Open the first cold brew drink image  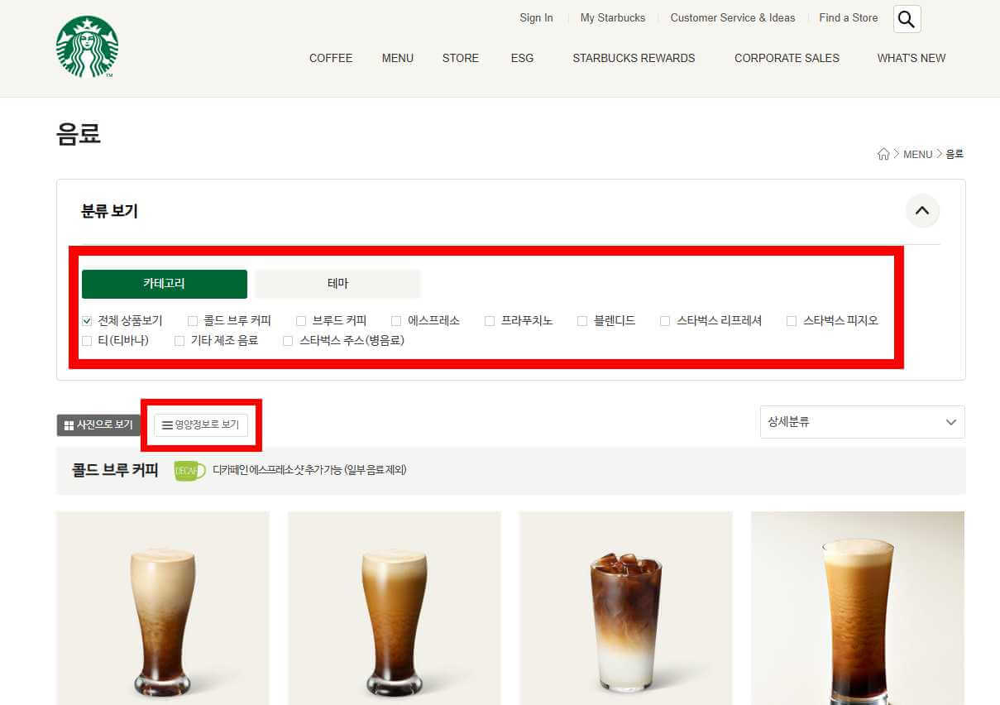[163, 608]
